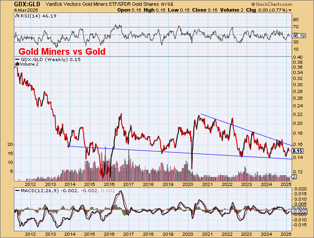
Task: Click the RSI 70 axis label
Action: [296, 27]
